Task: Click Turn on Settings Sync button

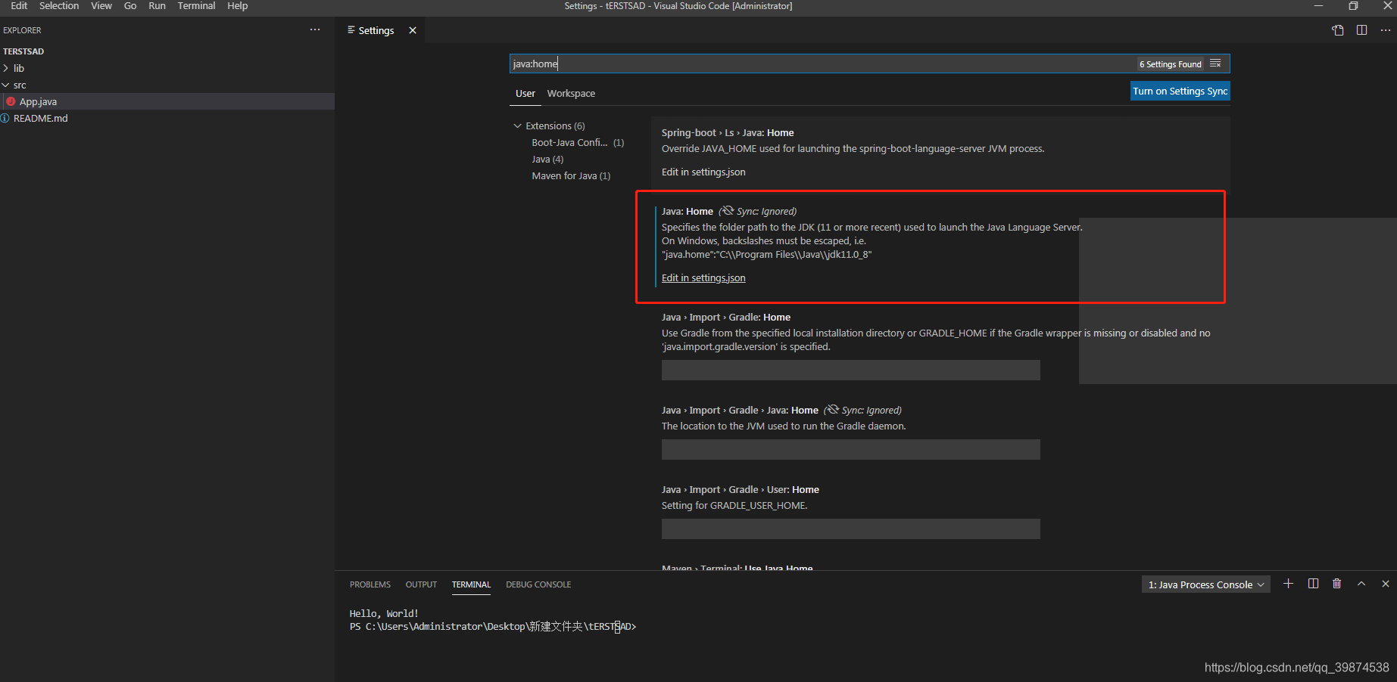Action: [x=1180, y=91]
